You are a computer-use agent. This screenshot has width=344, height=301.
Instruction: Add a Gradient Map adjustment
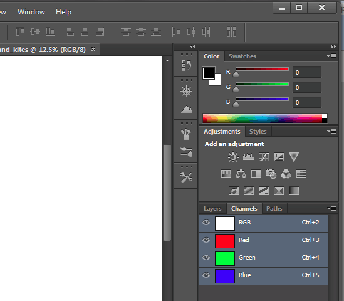(x=294, y=191)
